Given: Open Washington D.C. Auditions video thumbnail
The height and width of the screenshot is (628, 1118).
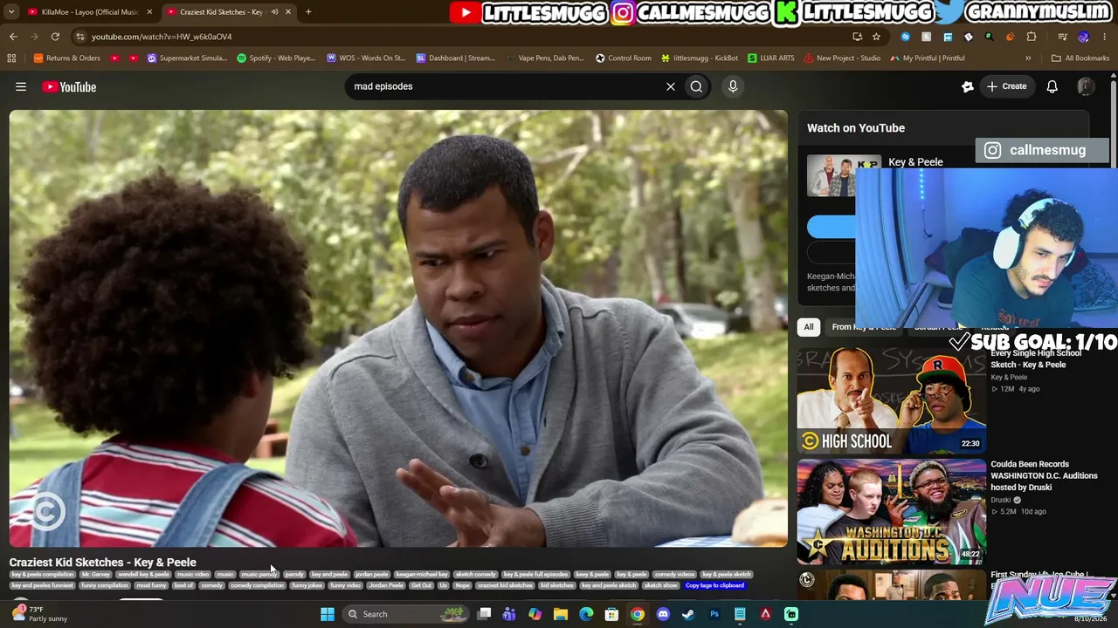Looking at the screenshot, I should tap(892, 512).
